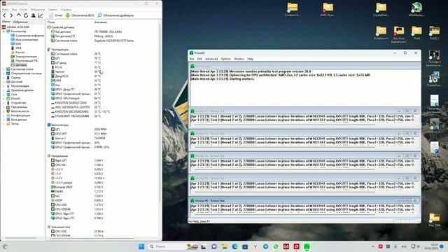The image size is (448, 252).
Task: Expand the Дисплей tree node
Action: [x=3, y=82]
